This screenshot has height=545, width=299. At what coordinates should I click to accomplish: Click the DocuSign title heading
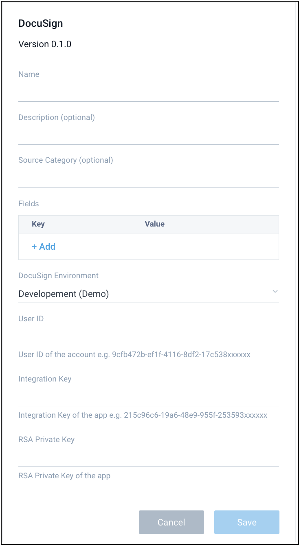point(41,23)
